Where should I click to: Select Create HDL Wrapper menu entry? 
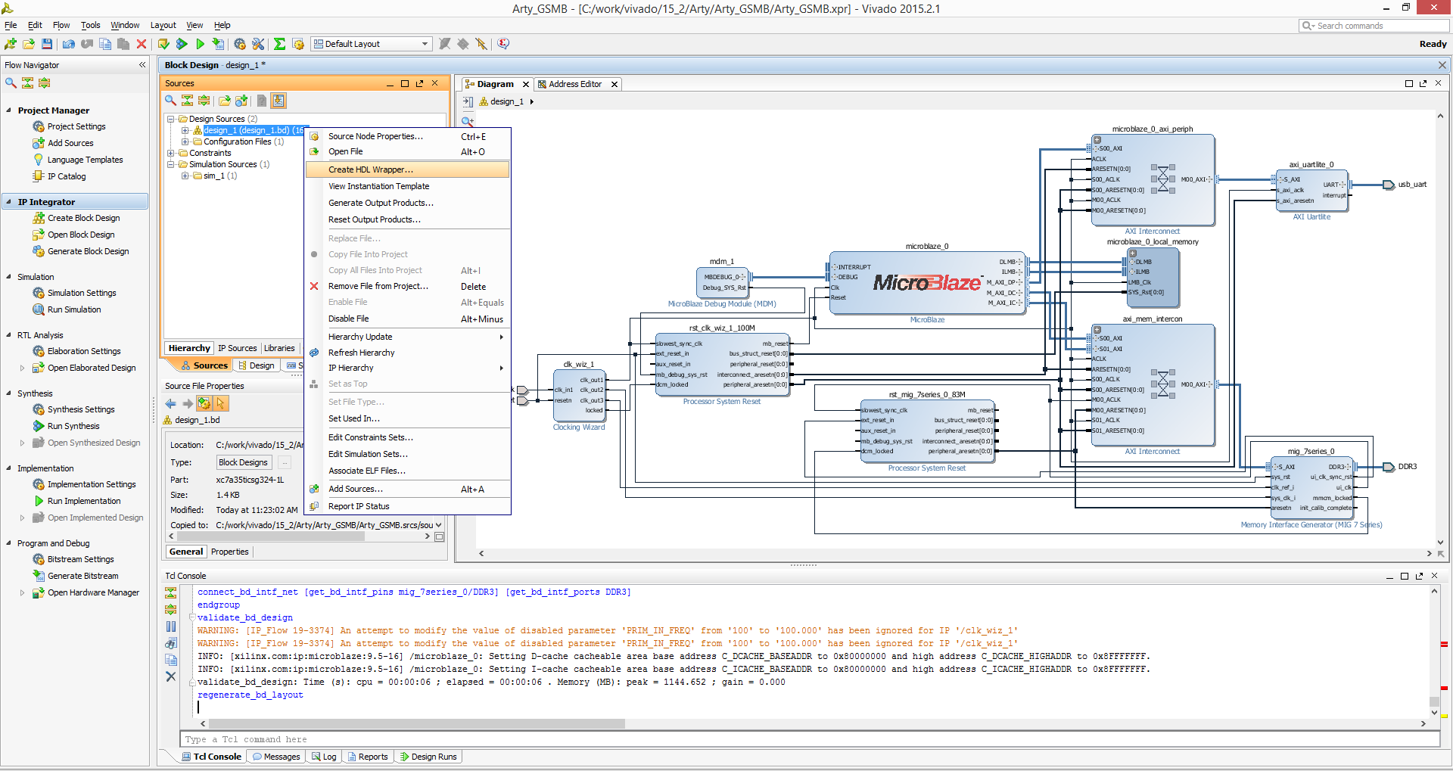point(408,169)
